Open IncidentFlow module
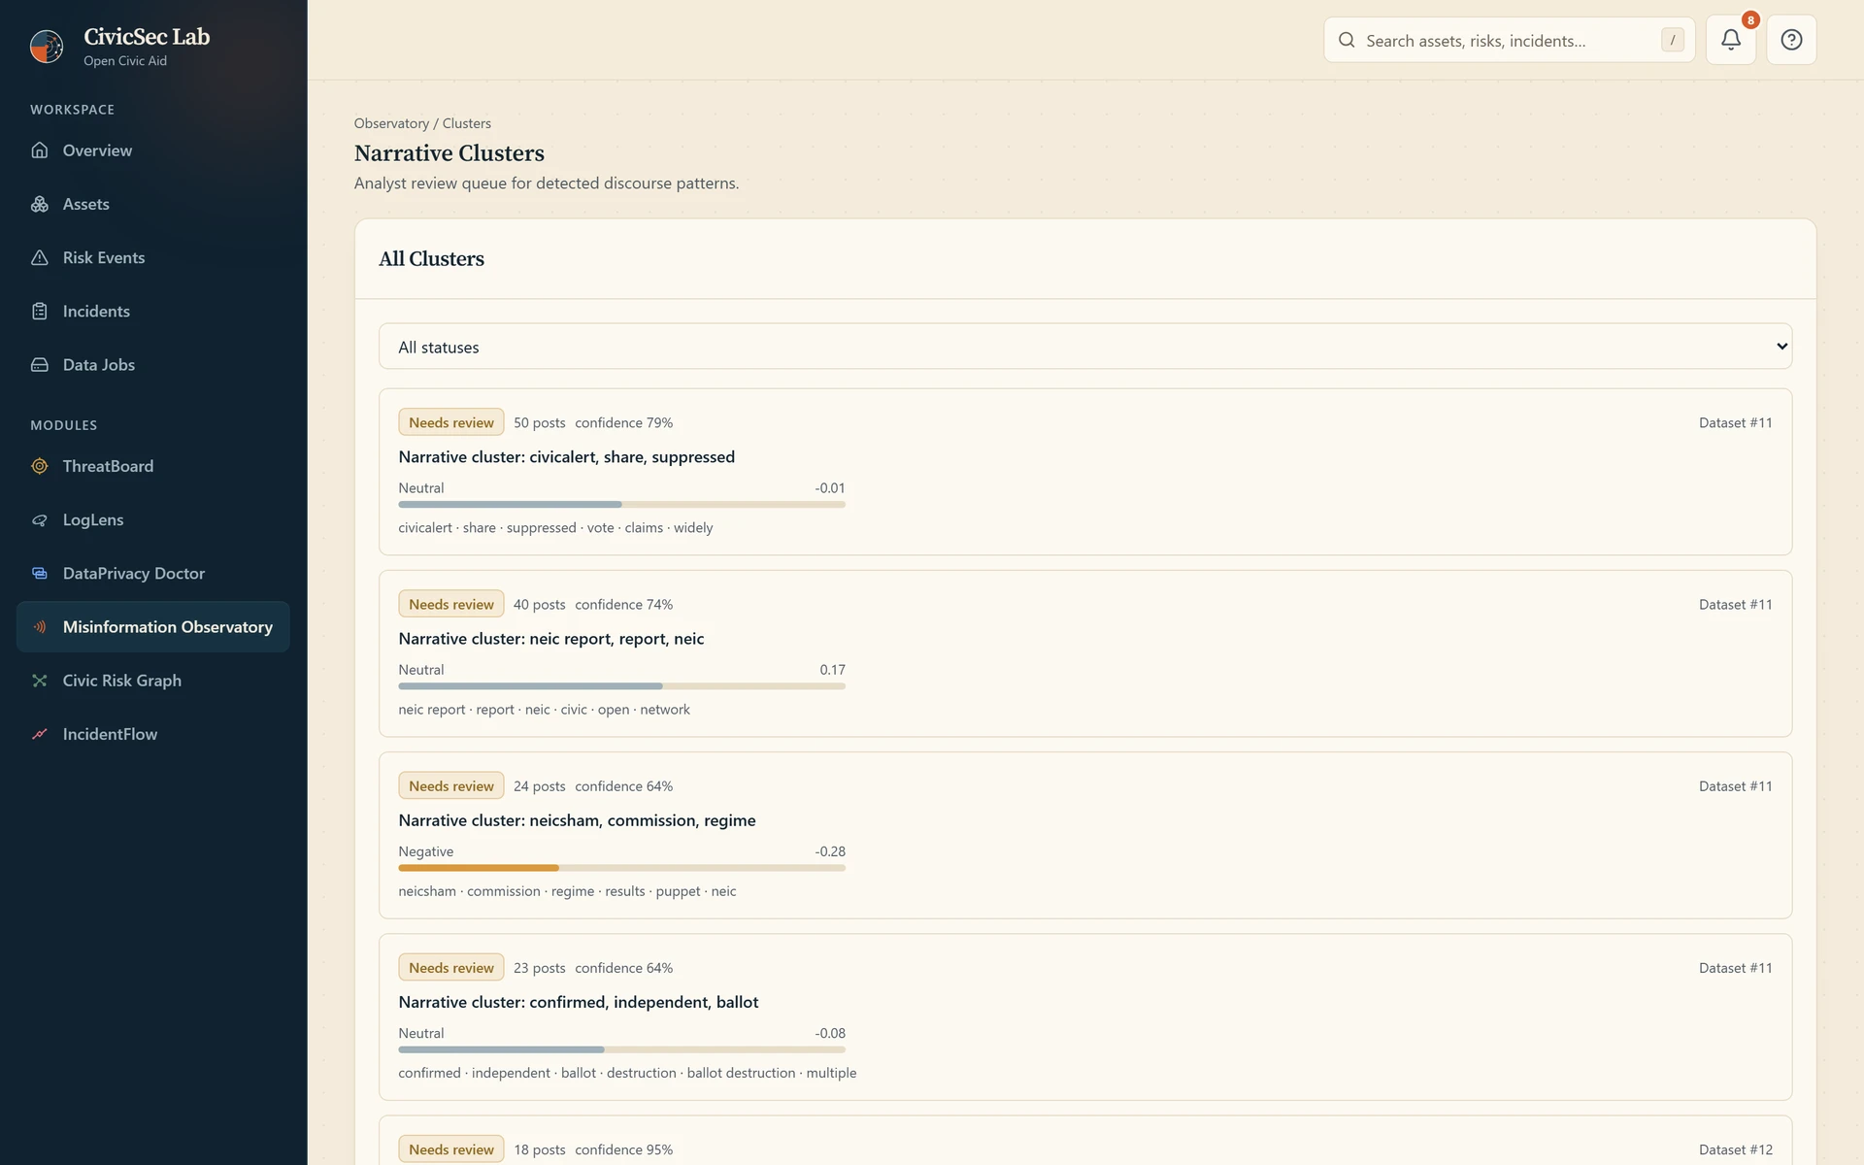The image size is (1864, 1165). coord(153,733)
